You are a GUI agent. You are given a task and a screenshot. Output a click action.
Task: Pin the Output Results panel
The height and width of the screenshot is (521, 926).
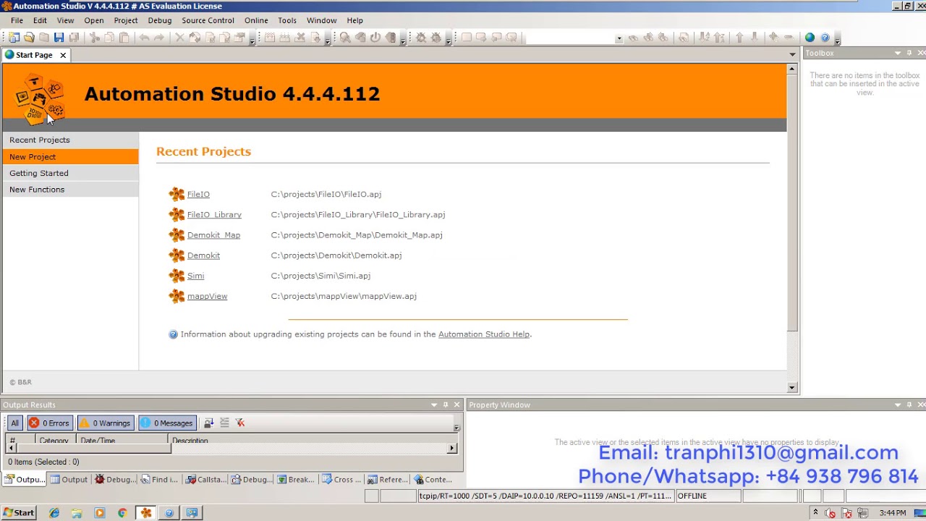446,404
